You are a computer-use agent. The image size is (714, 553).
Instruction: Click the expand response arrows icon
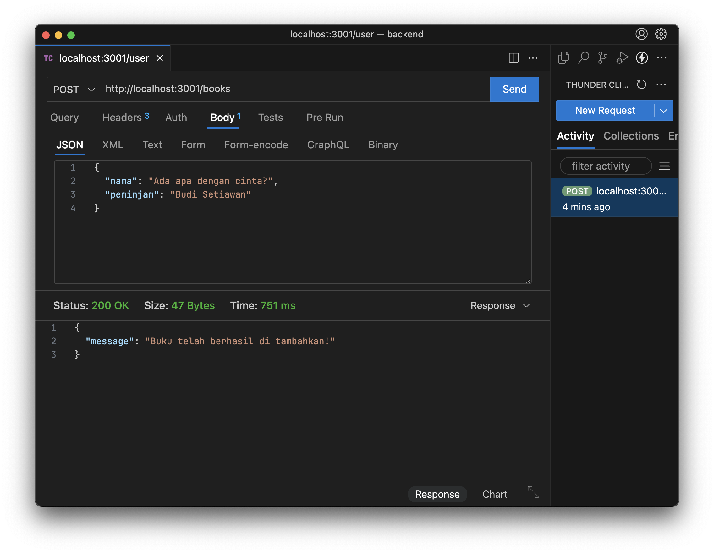click(534, 492)
